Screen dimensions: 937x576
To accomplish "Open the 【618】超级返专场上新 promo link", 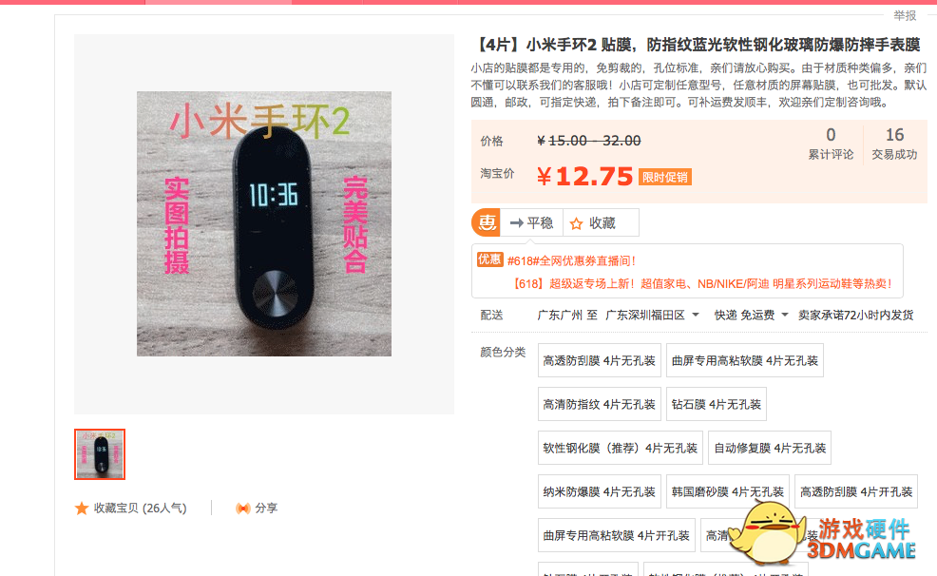I will point(702,283).
